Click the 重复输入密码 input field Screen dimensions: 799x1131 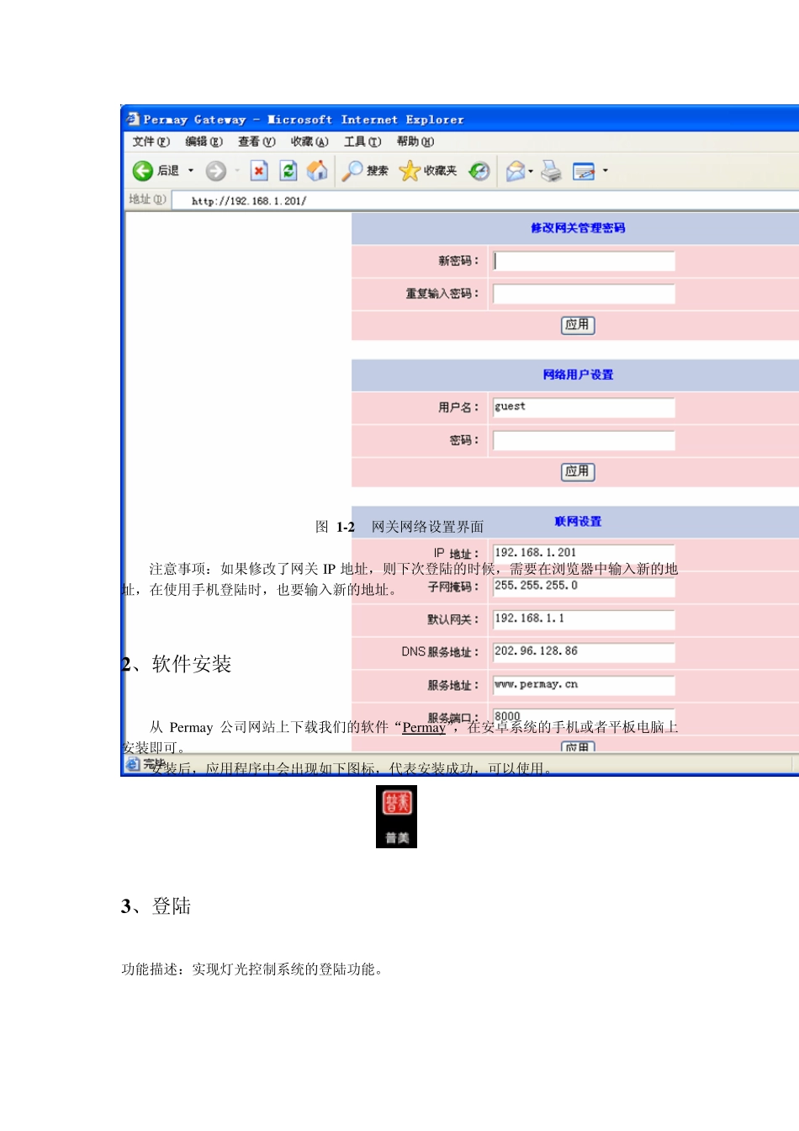coord(584,294)
